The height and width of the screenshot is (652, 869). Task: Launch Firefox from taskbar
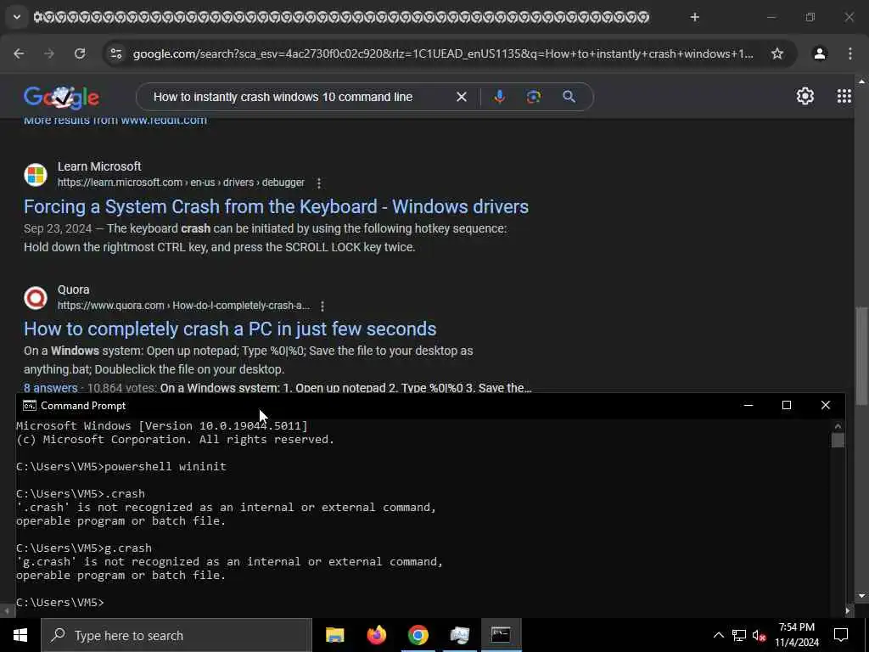[377, 635]
